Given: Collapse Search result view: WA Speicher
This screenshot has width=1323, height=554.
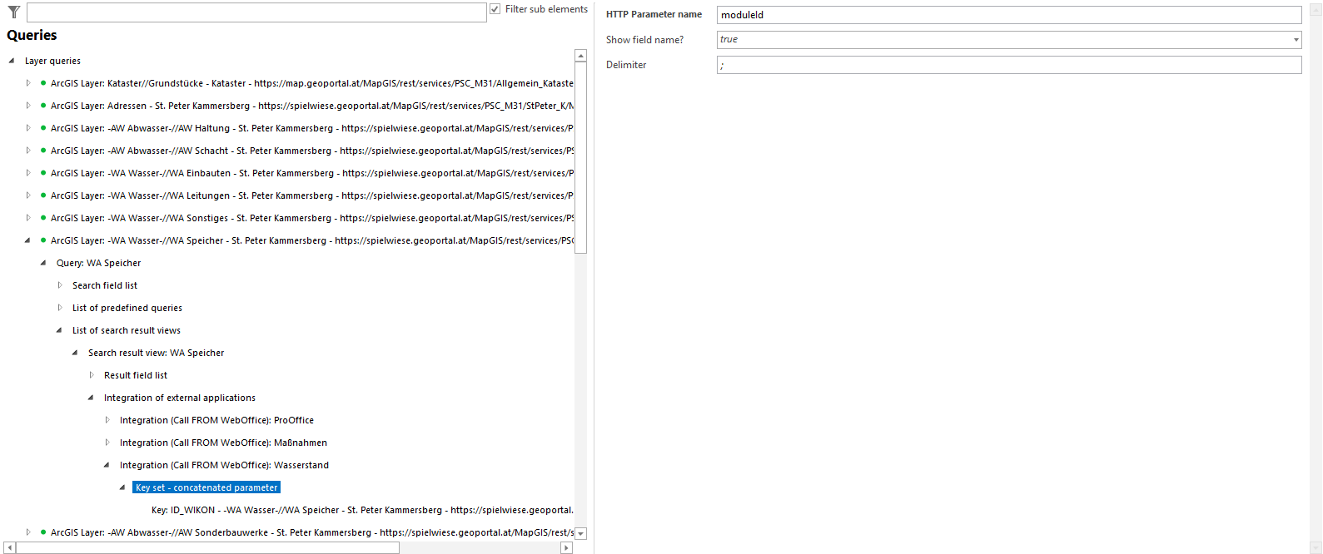Looking at the screenshot, I should [75, 353].
